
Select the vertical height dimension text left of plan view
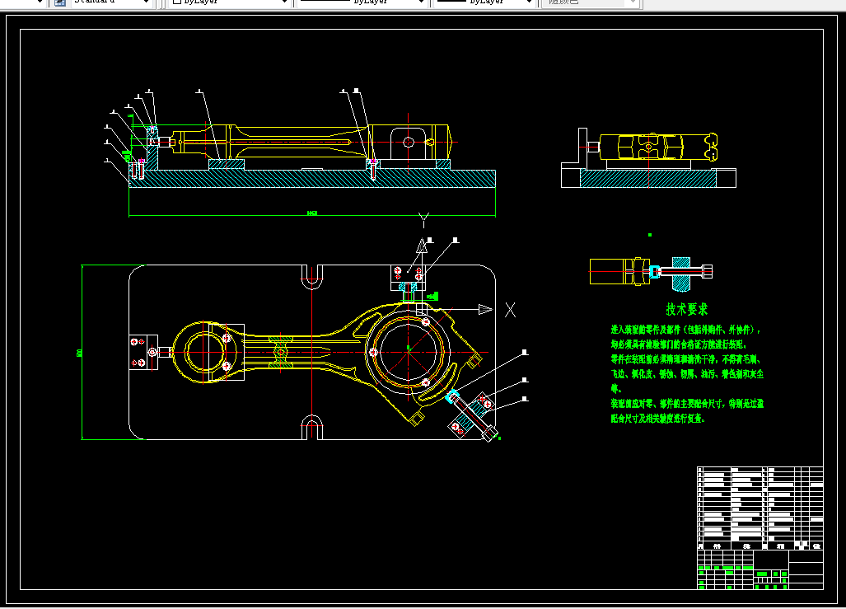click(79, 353)
